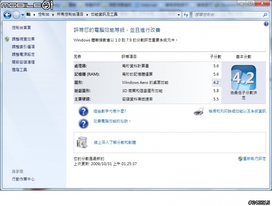
Task: Open 控制台首頁 link in sidebar
Action: click(x=21, y=28)
